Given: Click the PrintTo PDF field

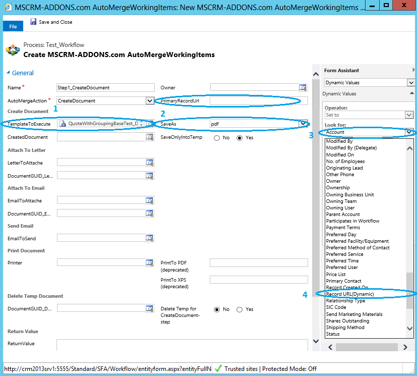Looking at the screenshot, I should (x=259, y=262).
